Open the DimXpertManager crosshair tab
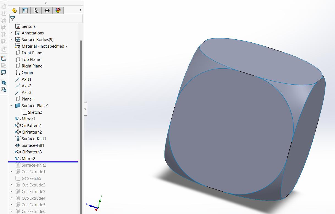Screen dimensions: 335x214 [x=47, y=10]
